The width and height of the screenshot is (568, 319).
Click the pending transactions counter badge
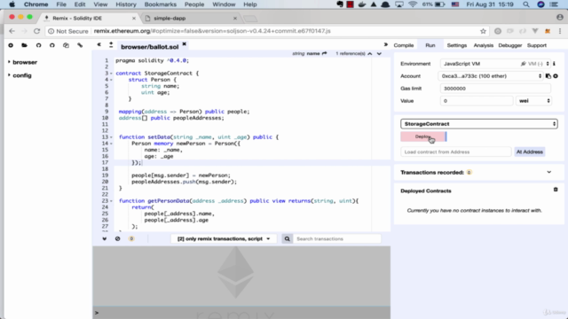click(131, 238)
